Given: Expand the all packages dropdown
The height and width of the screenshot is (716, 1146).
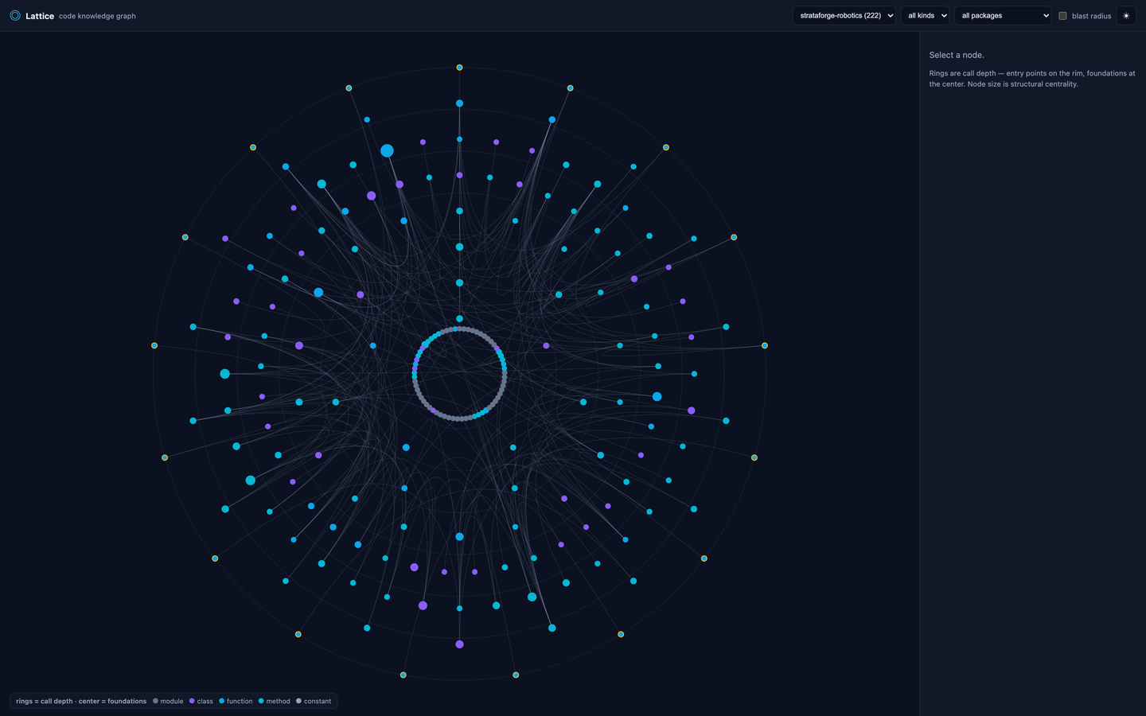Looking at the screenshot, I should pyautogui.click(x=1003, y=16).
